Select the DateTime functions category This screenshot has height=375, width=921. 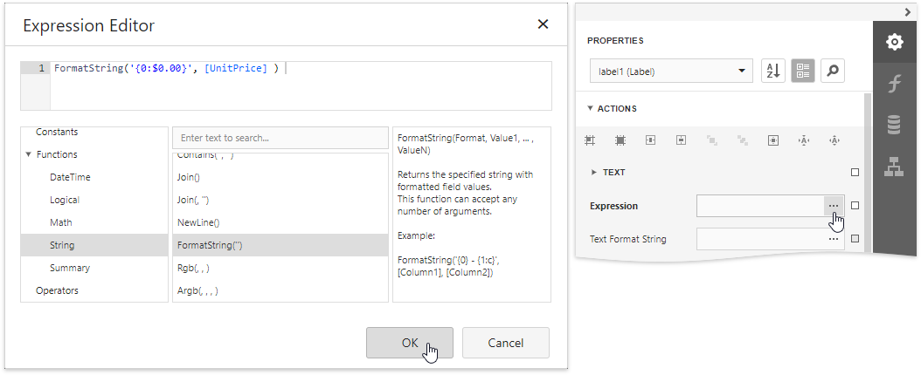point(70,177)
